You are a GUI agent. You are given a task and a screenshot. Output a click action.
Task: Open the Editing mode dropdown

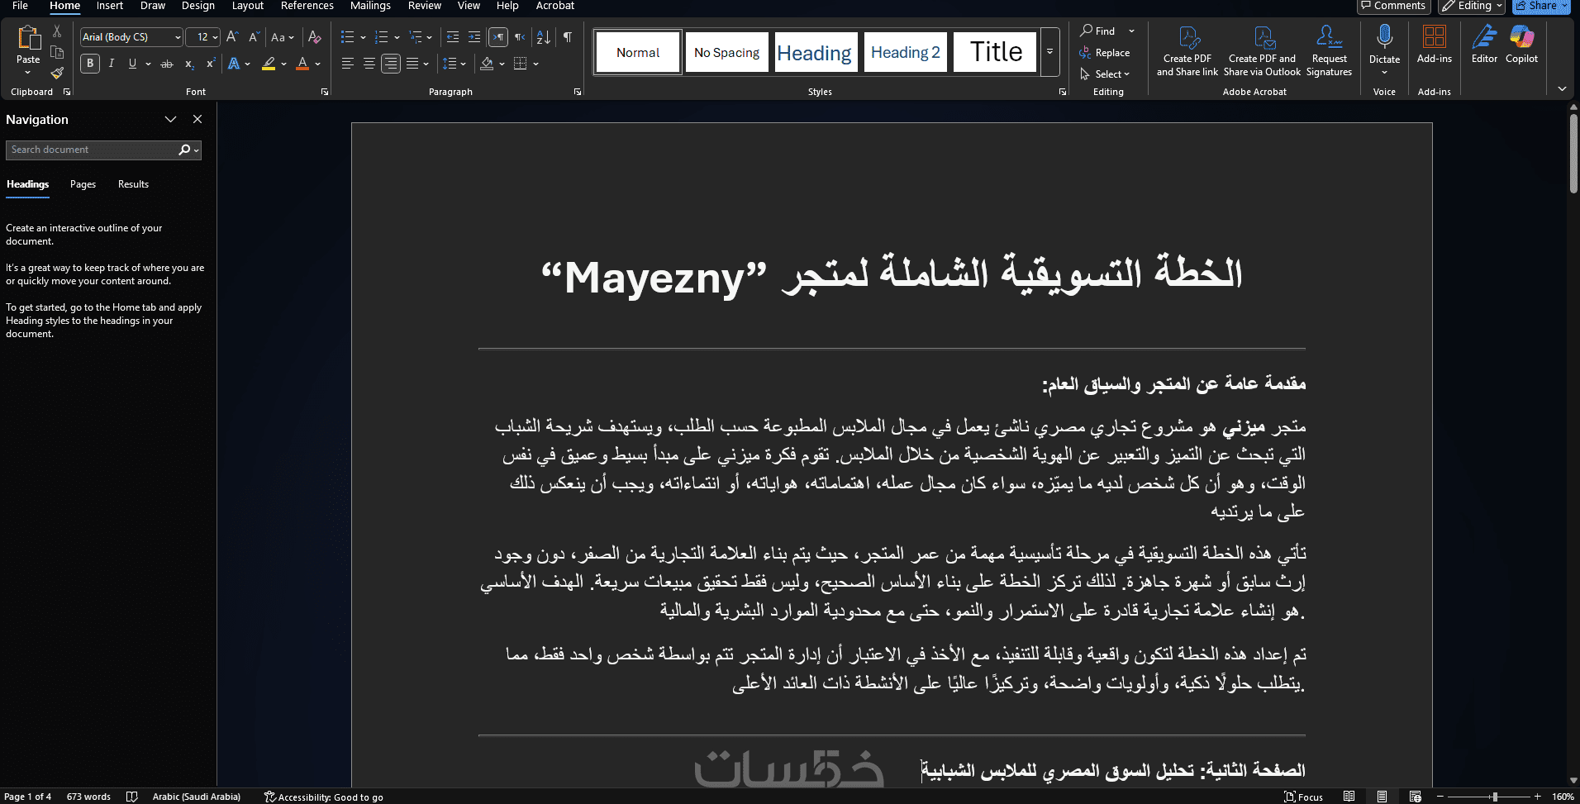1471,6
